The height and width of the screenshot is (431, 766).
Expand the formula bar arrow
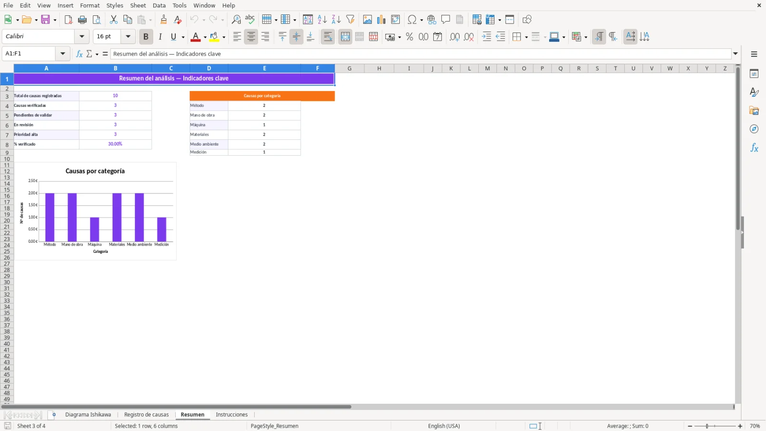point(736,54)
